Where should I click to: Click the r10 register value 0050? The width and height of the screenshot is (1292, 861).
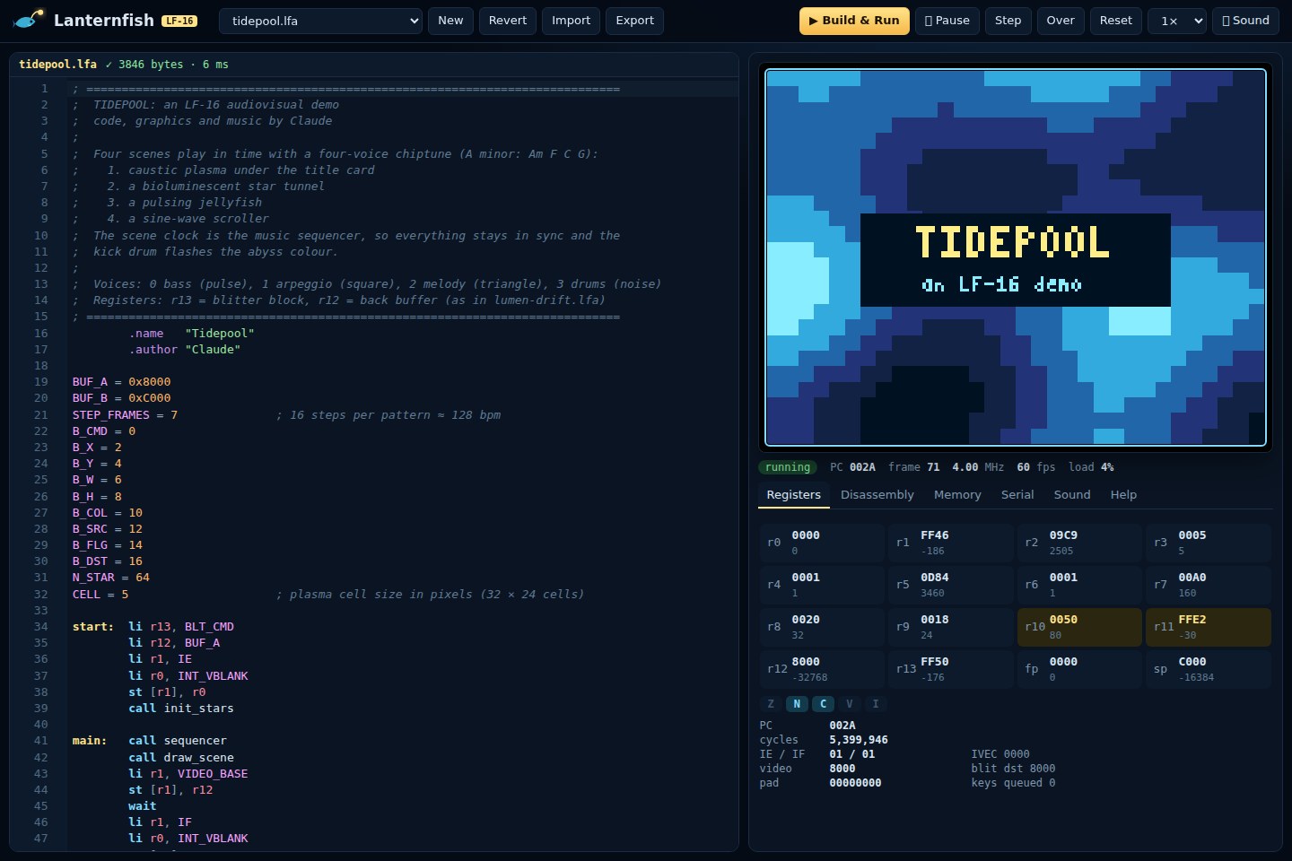(1063, 620)
